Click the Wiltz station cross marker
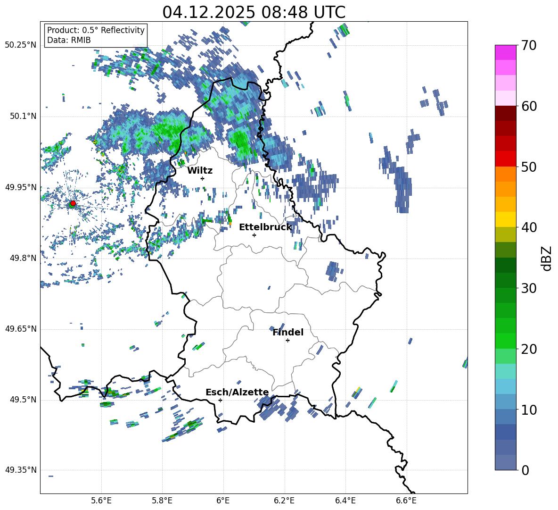The image size is (558, 510). [x=203, y=178]
